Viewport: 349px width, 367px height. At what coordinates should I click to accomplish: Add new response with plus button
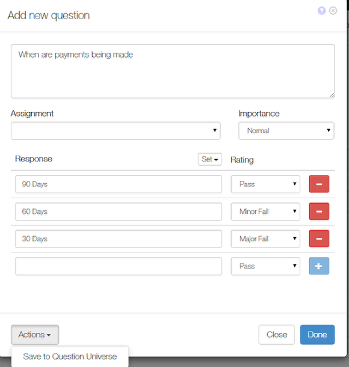point(319,266)
